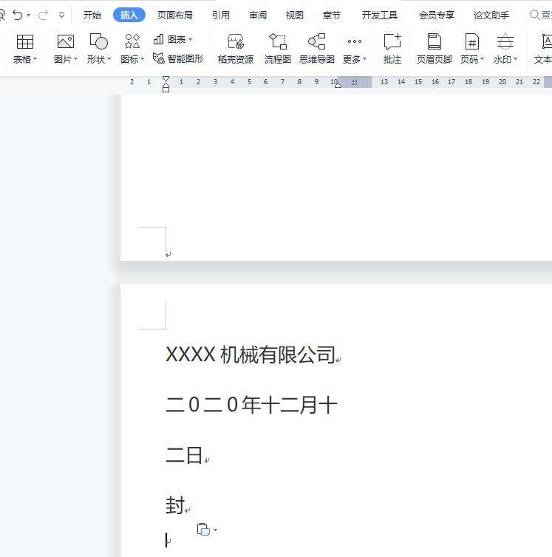Screen dimensions: 552x557
Task: Click the paste options floating icon
Action: (203, 529)
